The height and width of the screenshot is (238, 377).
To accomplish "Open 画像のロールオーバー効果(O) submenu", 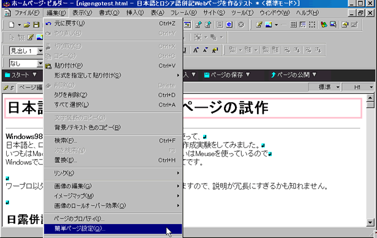I will tap(113, 206).
